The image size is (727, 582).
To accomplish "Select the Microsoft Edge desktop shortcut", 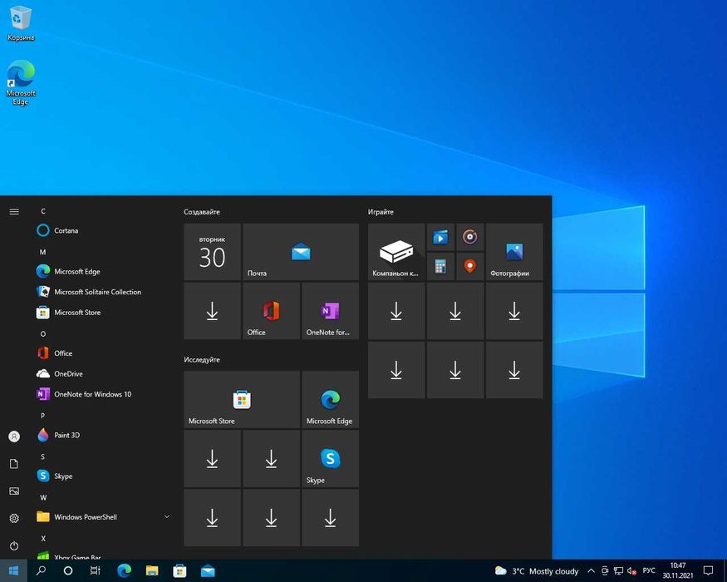I will coord(21,82).
